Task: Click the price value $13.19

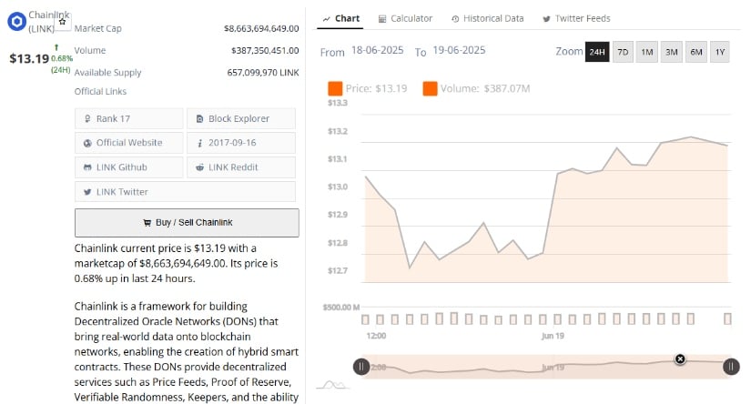Action: (x=29, y=59)
